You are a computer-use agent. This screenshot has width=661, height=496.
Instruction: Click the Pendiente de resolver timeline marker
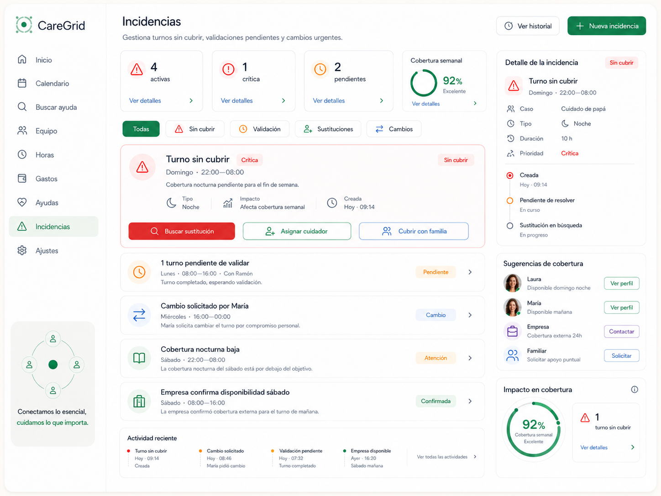click(x=510, y=201)
